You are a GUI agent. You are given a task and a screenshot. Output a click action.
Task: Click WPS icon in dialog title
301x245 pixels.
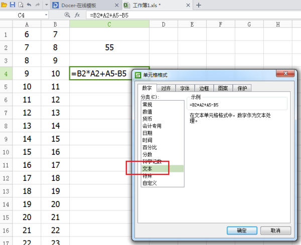[138, 75]
